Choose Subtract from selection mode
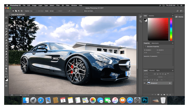The width and height of the screenshot is (189, 109). 19,11
